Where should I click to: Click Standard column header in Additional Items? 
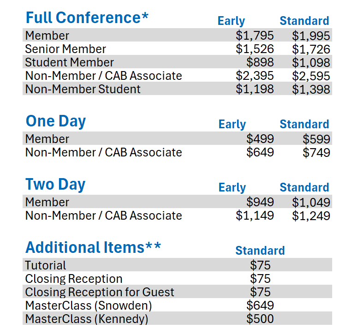[x=260, y=251]
